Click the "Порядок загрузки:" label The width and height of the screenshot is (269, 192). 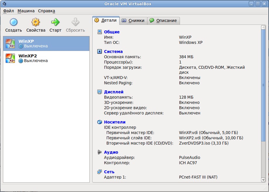pos(123,67)
